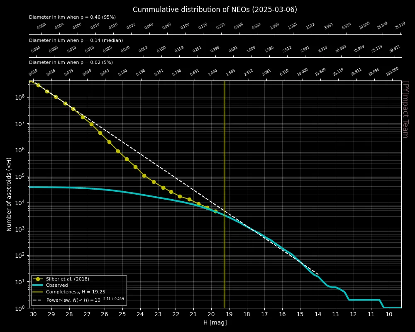Click x-axis tick label '15'

(300, 315)
